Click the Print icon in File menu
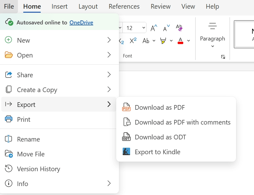 pos(9,119)
